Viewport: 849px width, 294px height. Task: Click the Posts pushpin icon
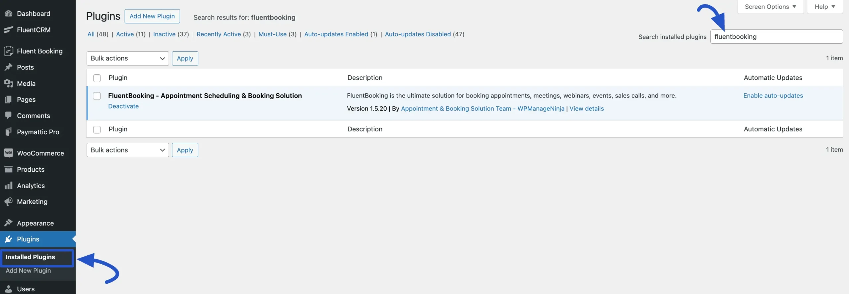(8, 67)
